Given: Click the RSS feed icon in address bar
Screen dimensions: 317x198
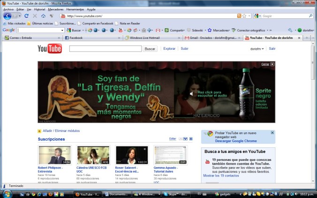Looking at the screenshot, I should [239, 16].
